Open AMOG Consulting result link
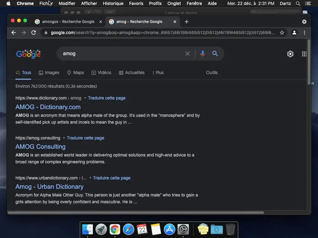Screen dimensions: 318x238 [41, 147]
